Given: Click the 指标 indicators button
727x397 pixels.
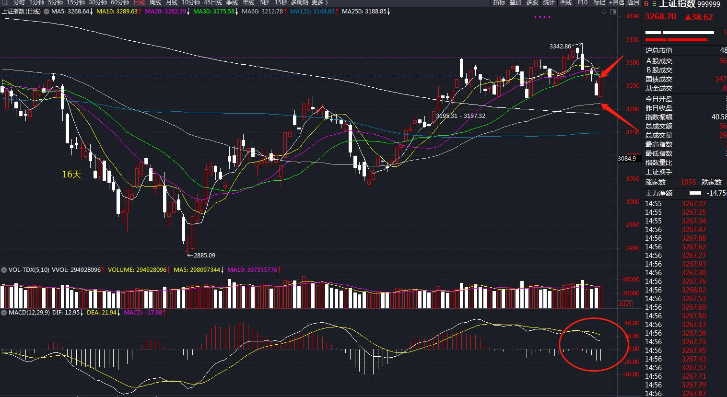Looking at the screenshot, I should pos(499,3).
